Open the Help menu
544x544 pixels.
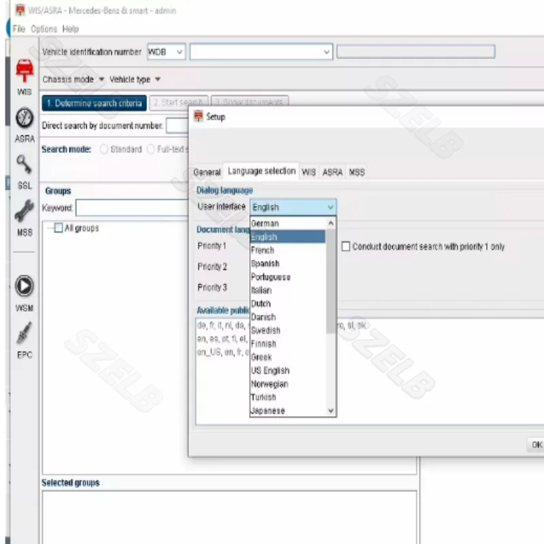pyautogui.click(x=71, y=29)
